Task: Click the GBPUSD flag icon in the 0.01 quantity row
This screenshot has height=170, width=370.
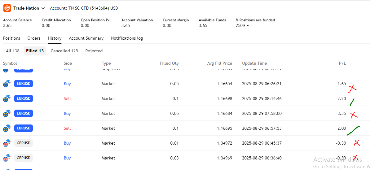Action: point(7,143)
